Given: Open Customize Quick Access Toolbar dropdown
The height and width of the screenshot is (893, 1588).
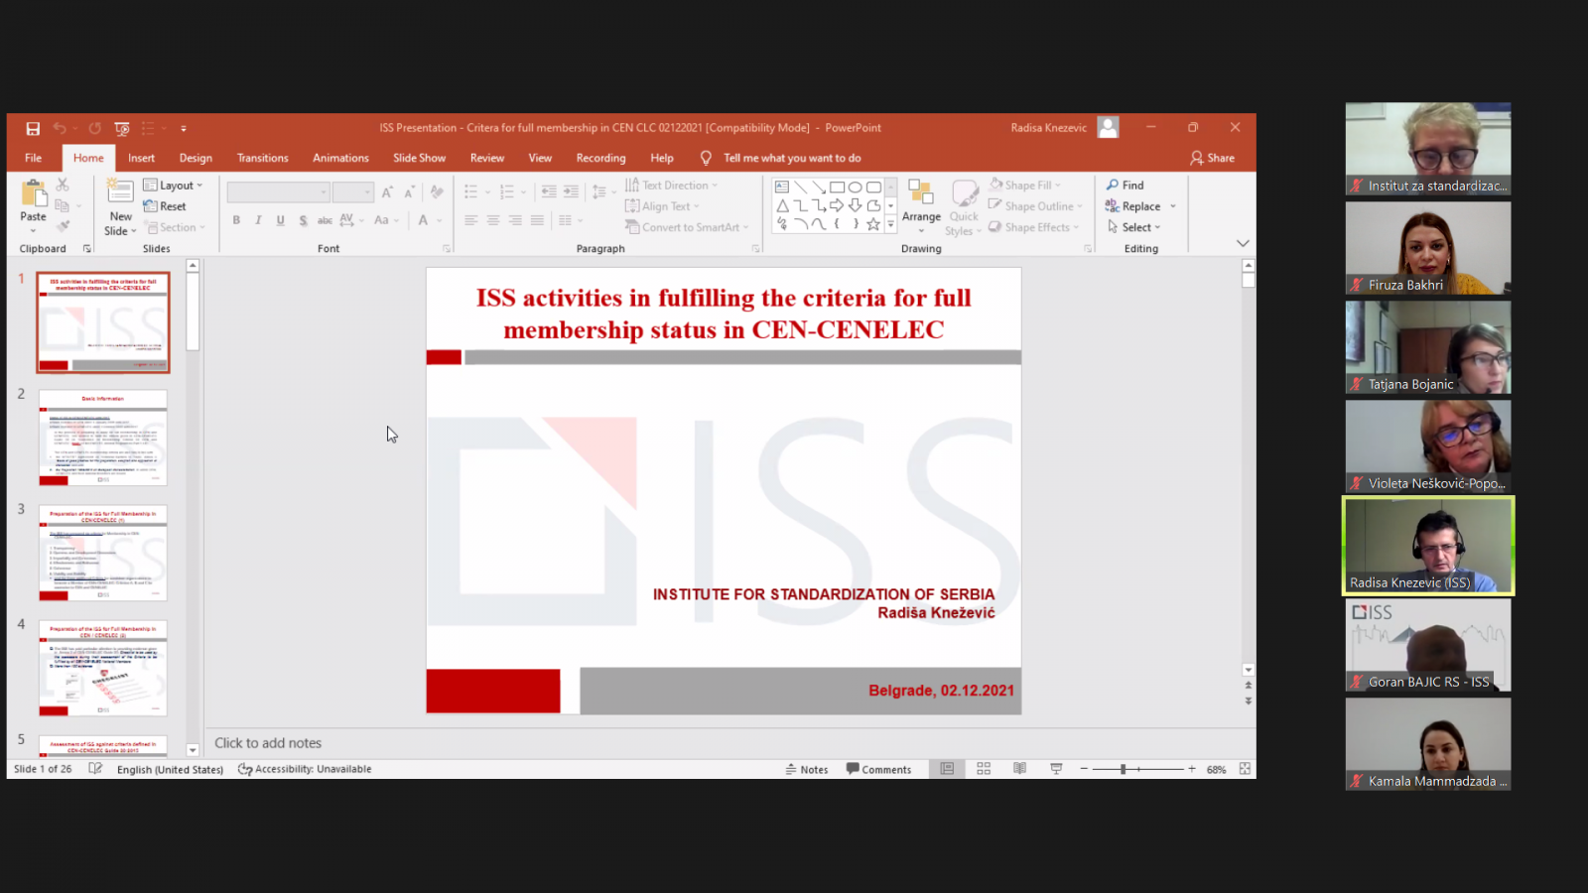Looking at the screenshot, I should pyautogui.click(x=184, y=128).
